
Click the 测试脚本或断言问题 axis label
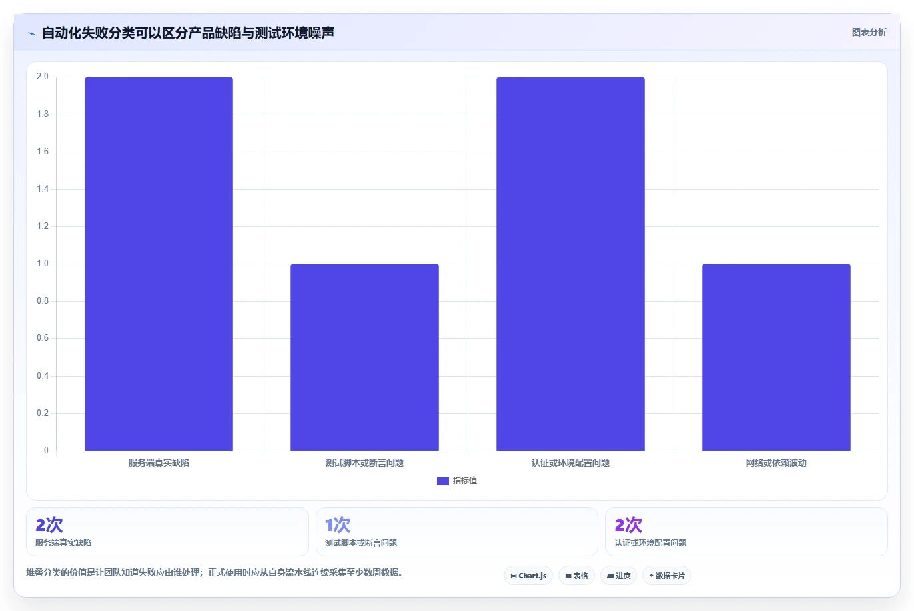click(x=364, y=463)
